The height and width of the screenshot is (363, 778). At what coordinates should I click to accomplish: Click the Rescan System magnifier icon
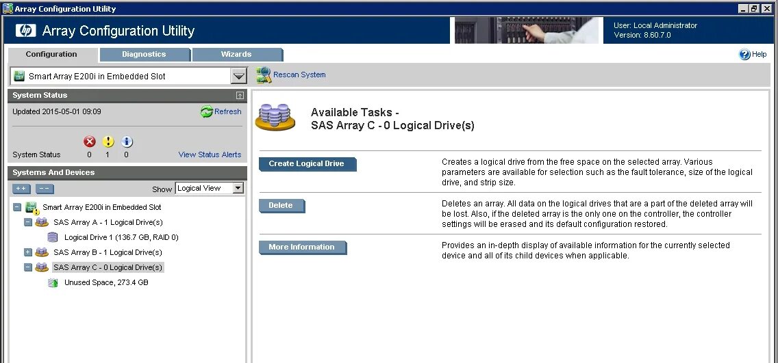coord(264,75)
